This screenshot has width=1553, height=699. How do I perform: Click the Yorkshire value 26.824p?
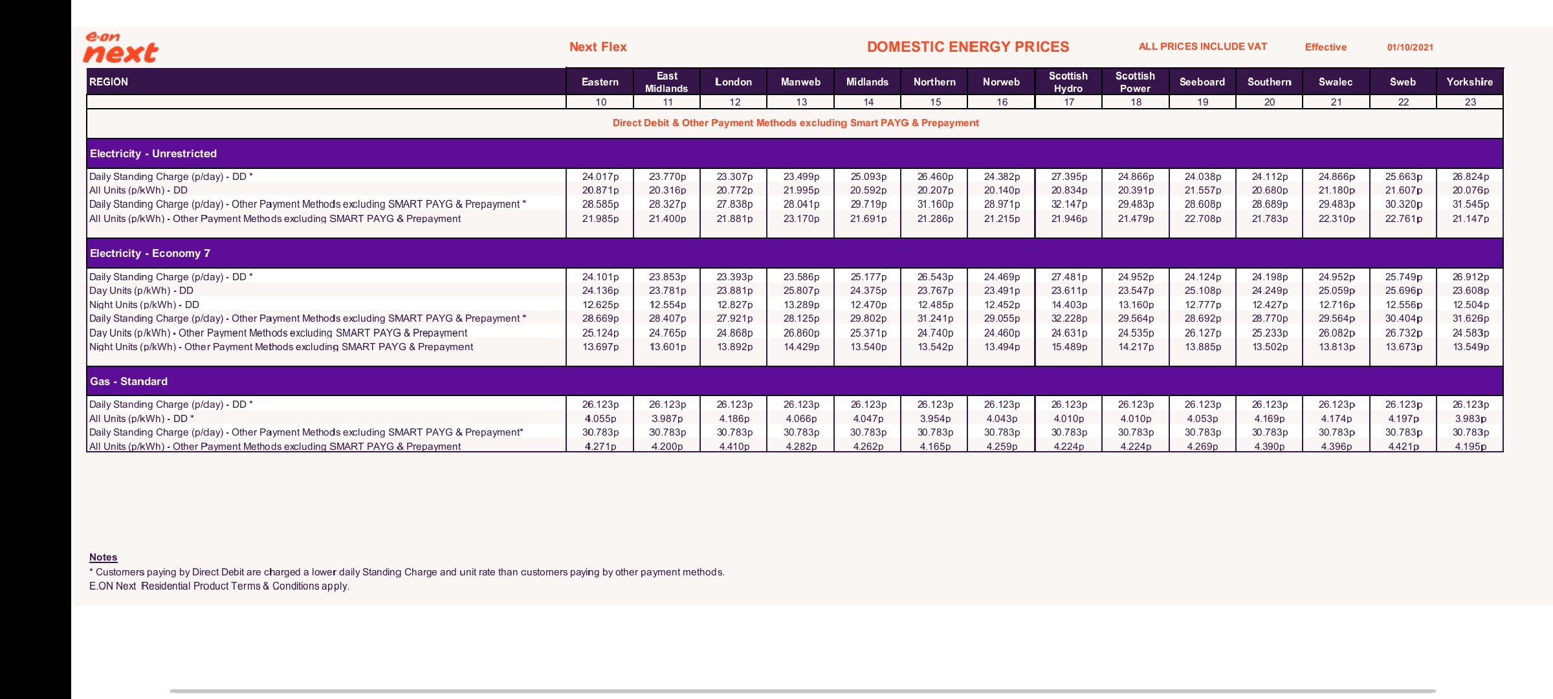point(1470,177)
